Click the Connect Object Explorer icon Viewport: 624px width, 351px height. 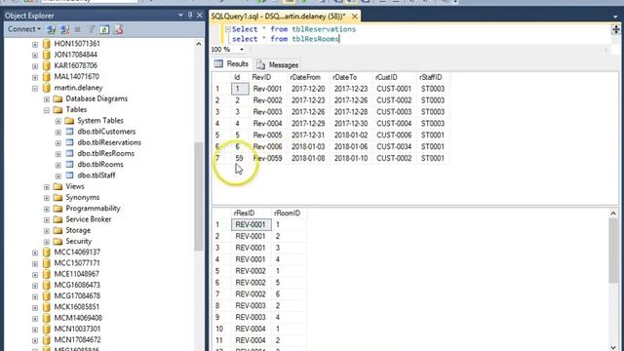coord(51,29)
